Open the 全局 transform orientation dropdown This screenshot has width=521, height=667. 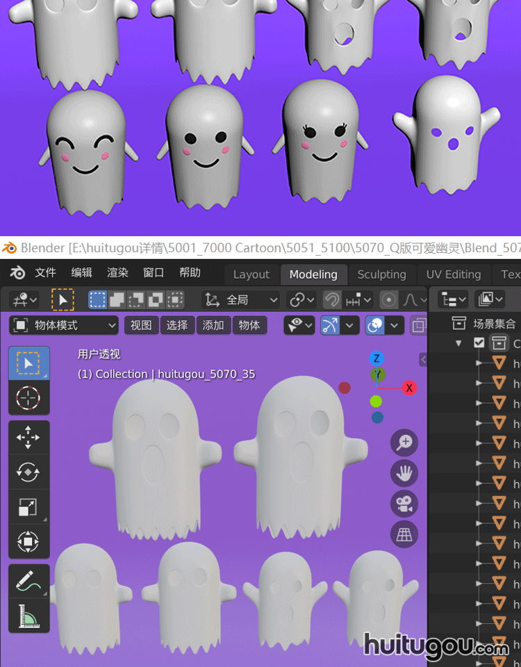[x=241, y=299]
